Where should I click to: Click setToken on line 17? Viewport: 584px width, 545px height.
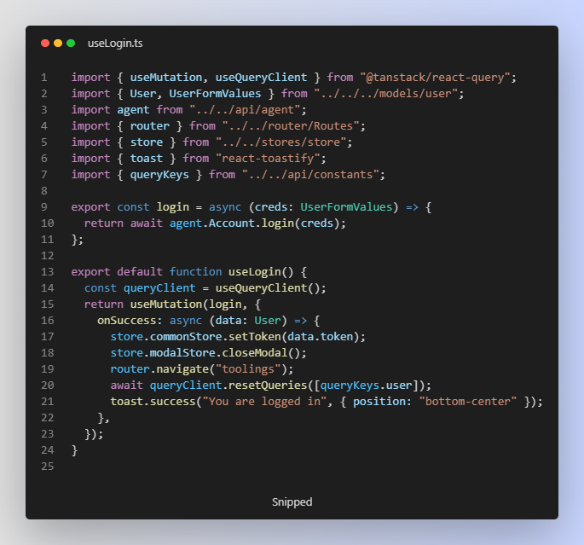pos(254,337)
